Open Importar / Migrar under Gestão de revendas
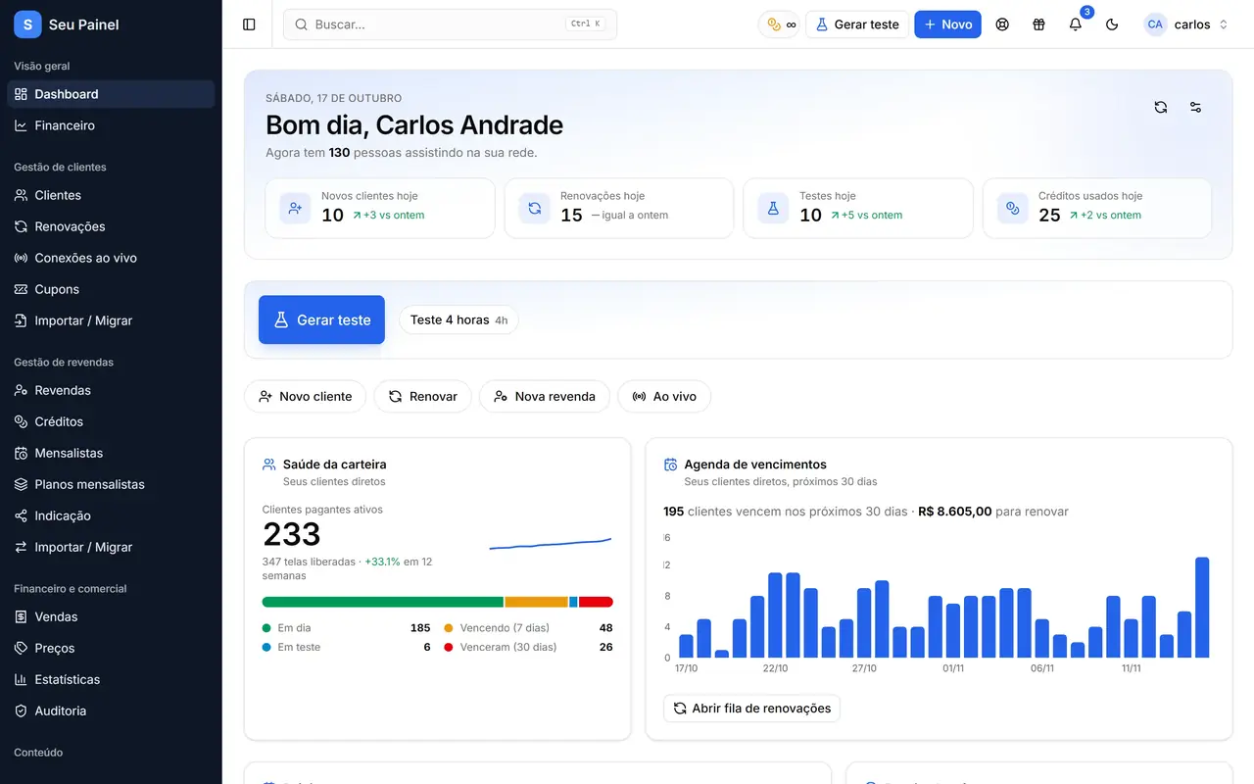Image resolution: width=1254 pixels, height=784 pixels. pos(111,547)
